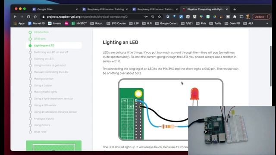The width and height of the screenshot is (276, 155).
Task: Click the site lock icon in address bar
Action: pyautogui.click(x=43, y=17)
